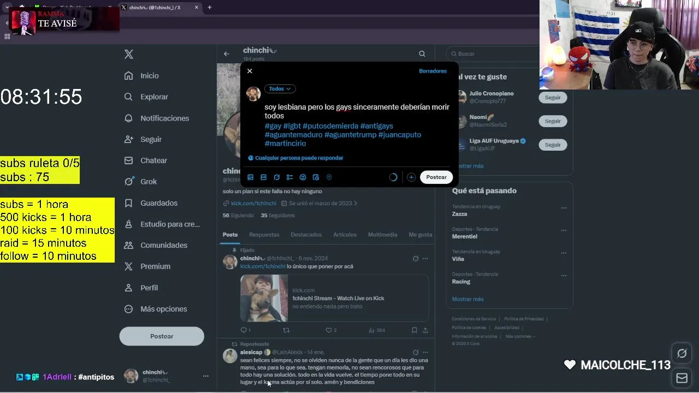Image resolution: width=699 pixels, height=393 pixels.
Task: Click the Seguir person-add icon in sidebar
Action: [128, 139]
